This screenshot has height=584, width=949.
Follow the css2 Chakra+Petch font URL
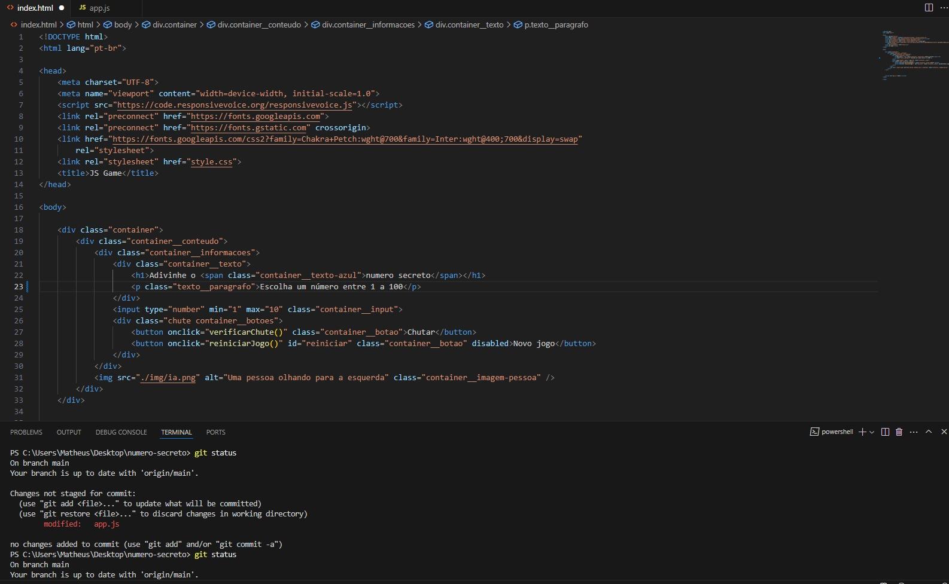(x=345, y=139)
